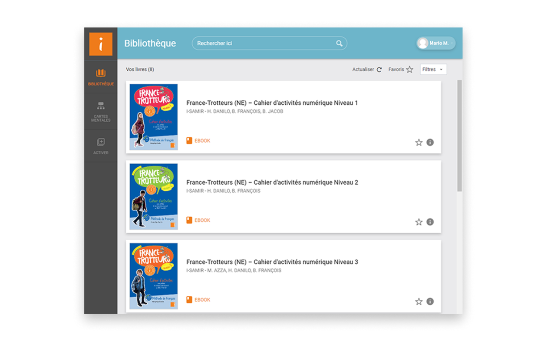
Task: Toggle the Favoris star filter
Action: click(409, 70)
